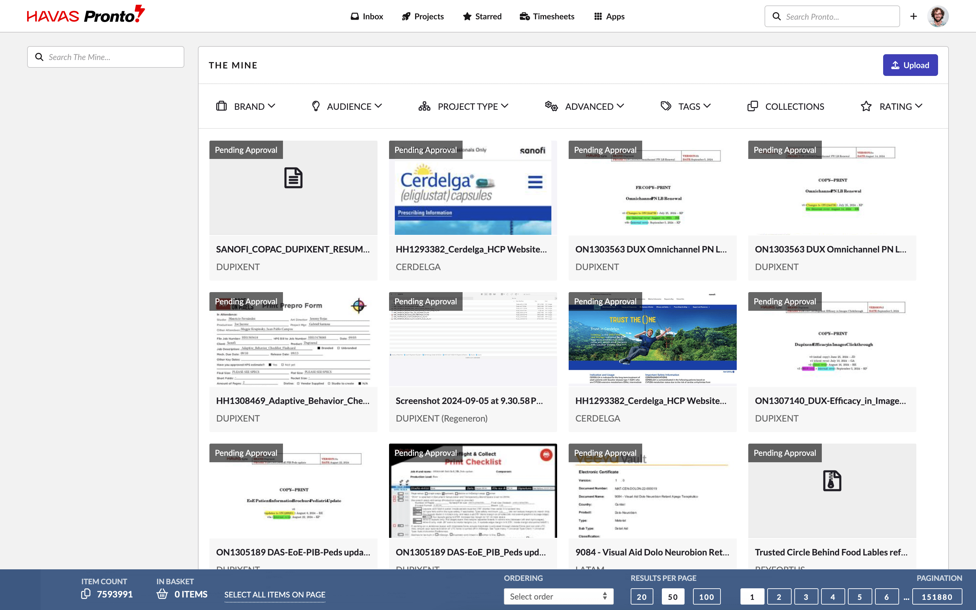Open the Projects menu item
This screenshot has height=610, width=976.
click(x=423, y=17)
